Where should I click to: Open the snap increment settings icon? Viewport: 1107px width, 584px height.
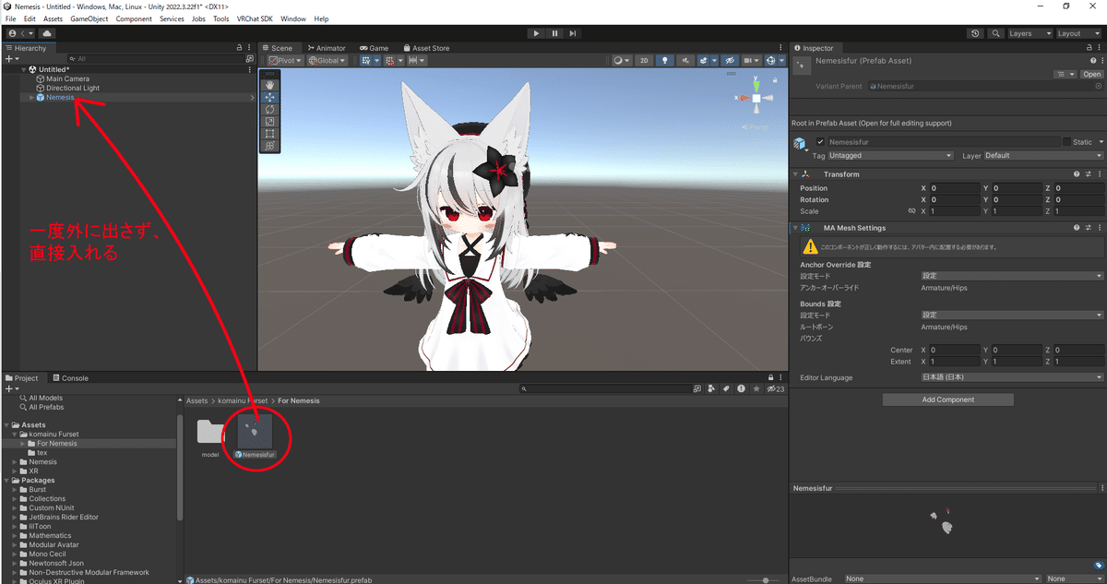pyautogui.click(x=416, y=61)
